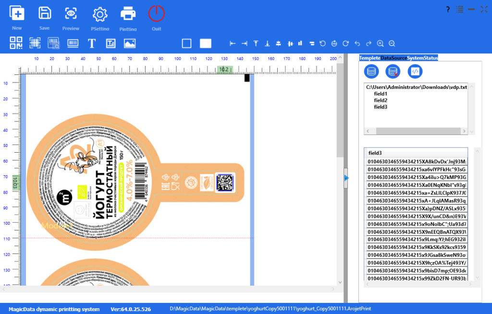Click the canvas vertical scrollbar thumb

click(340, 110)
